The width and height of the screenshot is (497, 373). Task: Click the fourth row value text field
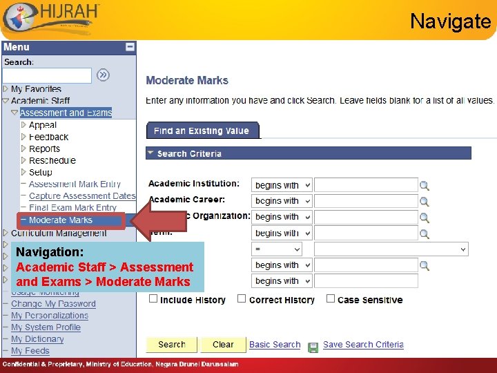click(x=366, y=233)
